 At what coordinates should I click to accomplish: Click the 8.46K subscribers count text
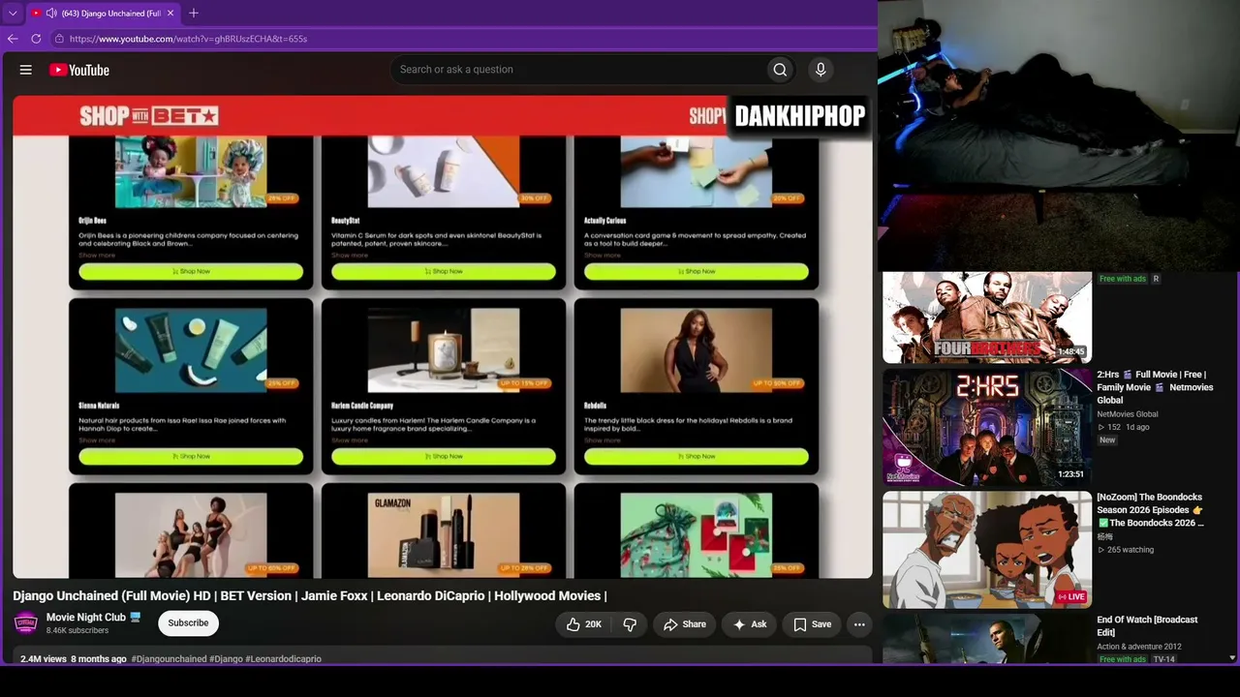tap(77, 631)
